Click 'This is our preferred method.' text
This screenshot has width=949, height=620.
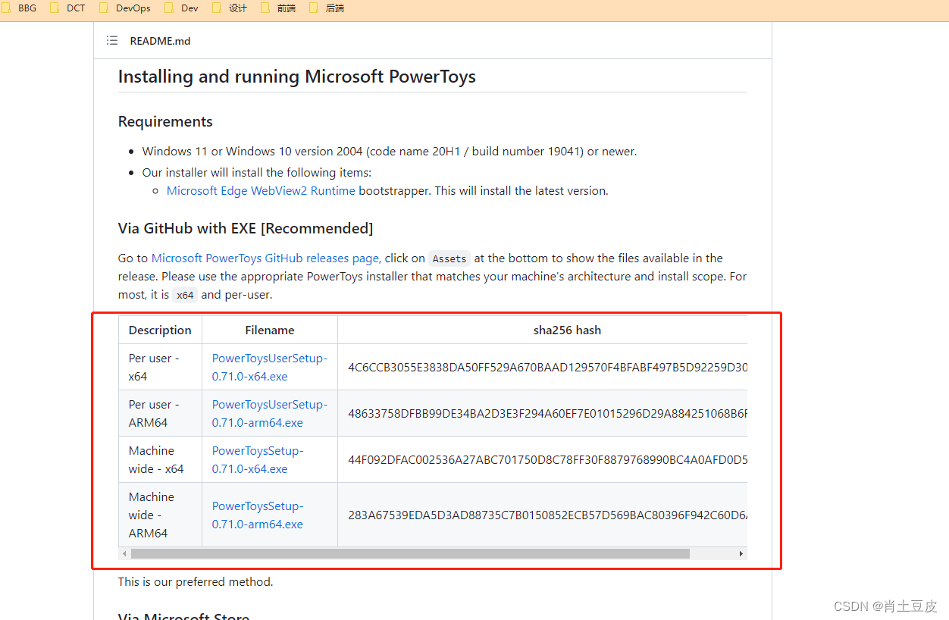coord(196,582)
